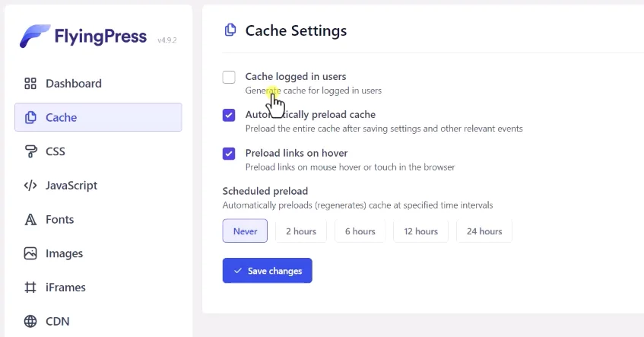
Task: Set scheduled preload to 2 hours
Action: pyautogui.click(x=301, y=231)
